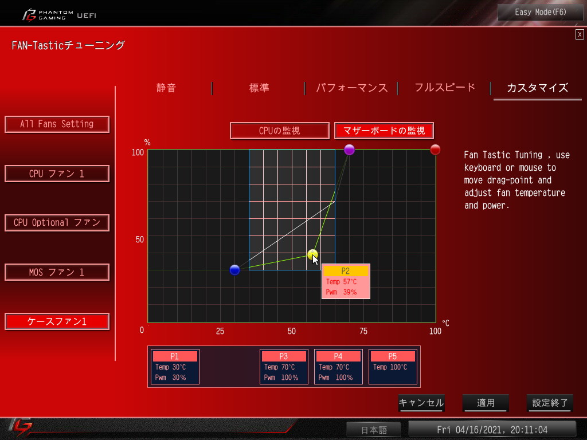Select the カスタマイズ tab
Screen dimensions: 587x440
point(538,88)
